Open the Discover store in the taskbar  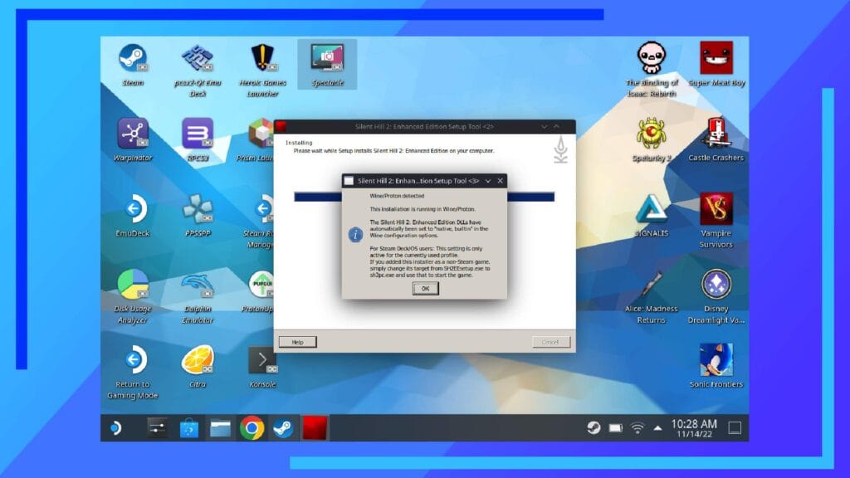pos(189,428)
